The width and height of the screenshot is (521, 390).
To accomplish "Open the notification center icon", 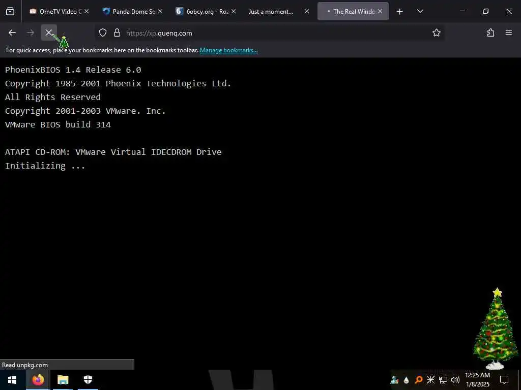I will pyautogui.click(x=504, y=380).
